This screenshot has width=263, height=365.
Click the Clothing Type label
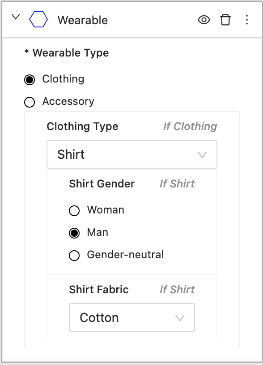coord(82,126)
